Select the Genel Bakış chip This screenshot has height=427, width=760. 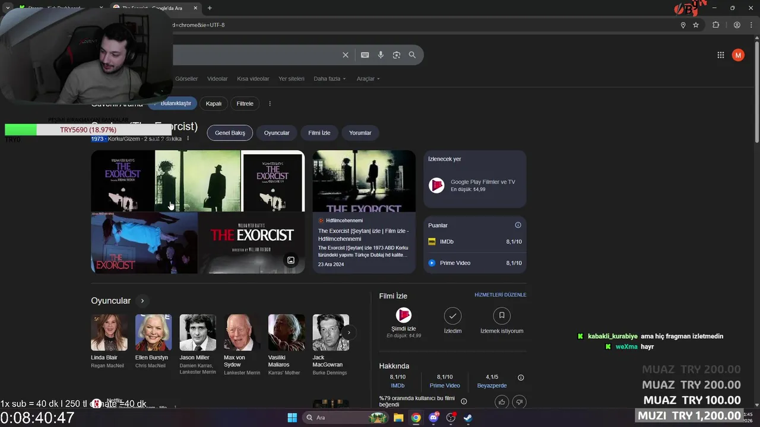click(230, 133)
